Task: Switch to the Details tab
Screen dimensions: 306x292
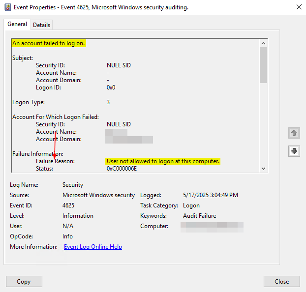Action: (x=42, y=25)
